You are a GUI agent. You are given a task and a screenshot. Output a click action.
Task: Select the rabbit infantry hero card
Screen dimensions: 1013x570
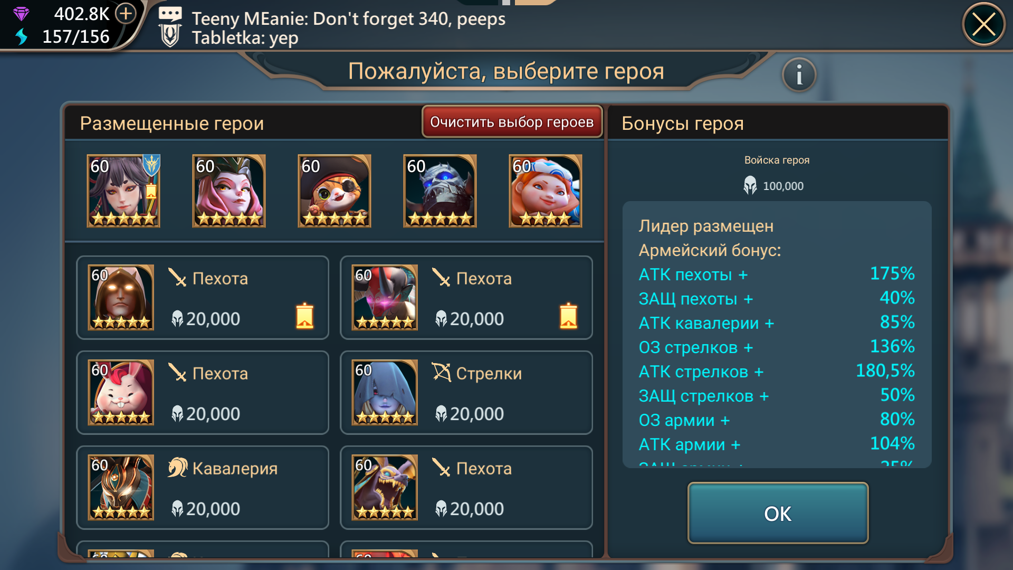coord(203,393)
